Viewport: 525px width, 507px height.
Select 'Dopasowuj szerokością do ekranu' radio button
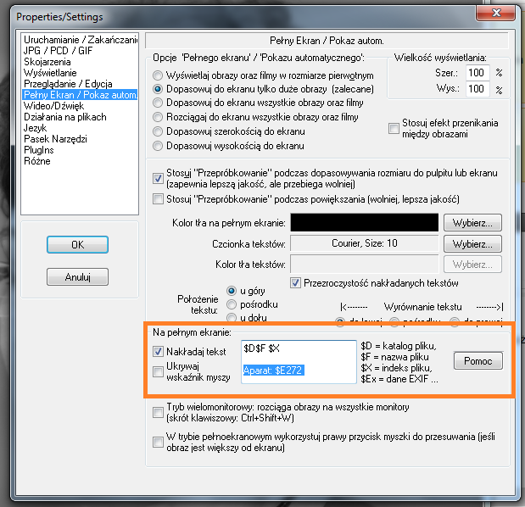pos(158,131)
